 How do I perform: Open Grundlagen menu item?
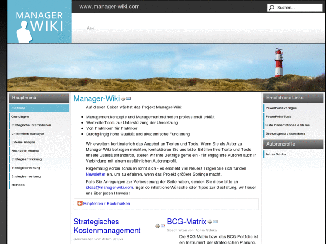click(39, 117)
